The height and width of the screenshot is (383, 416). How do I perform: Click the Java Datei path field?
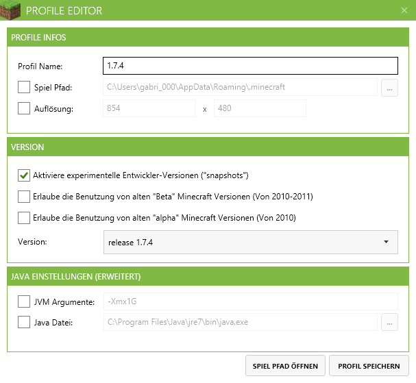(x=241, y=322)
